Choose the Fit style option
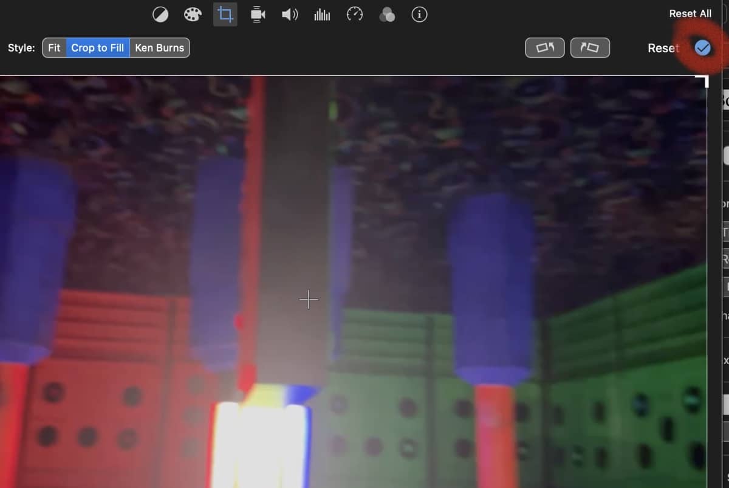The width and height of the screenshot is (729, 488). point(54,47)
